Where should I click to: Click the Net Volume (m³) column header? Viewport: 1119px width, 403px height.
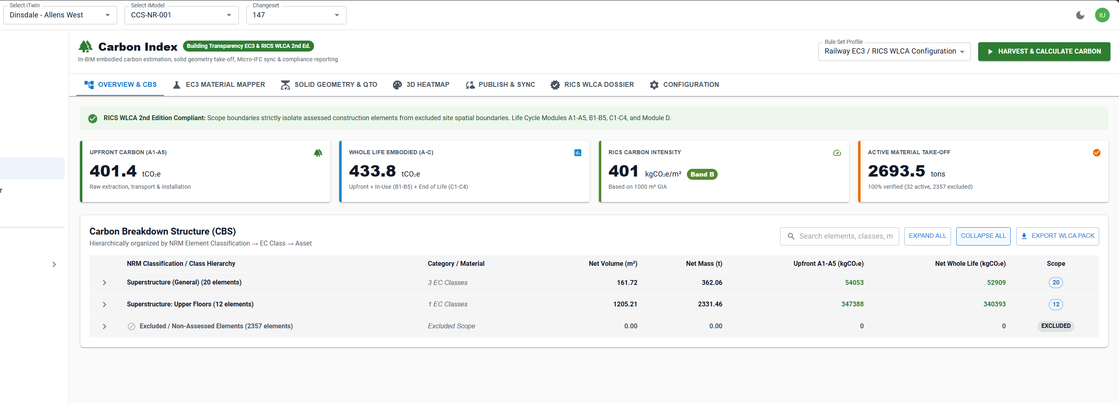[613, 264]
